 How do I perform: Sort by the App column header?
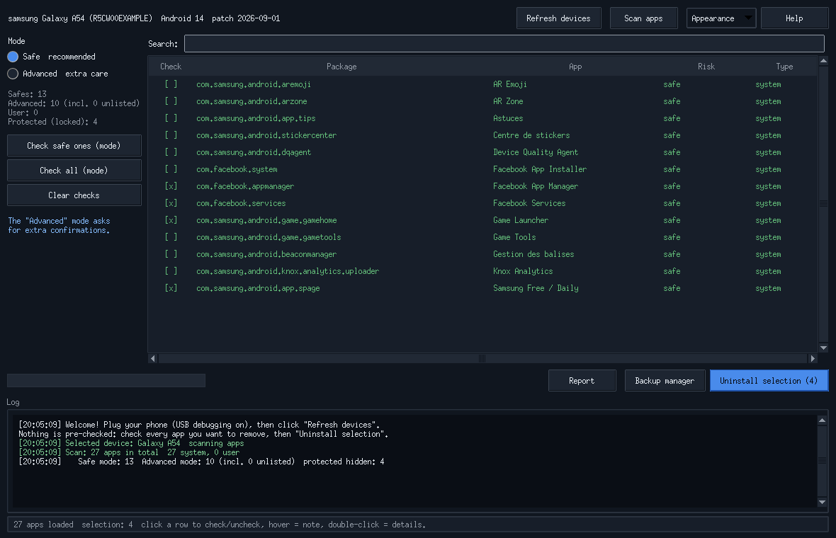[x=575, y=67]
